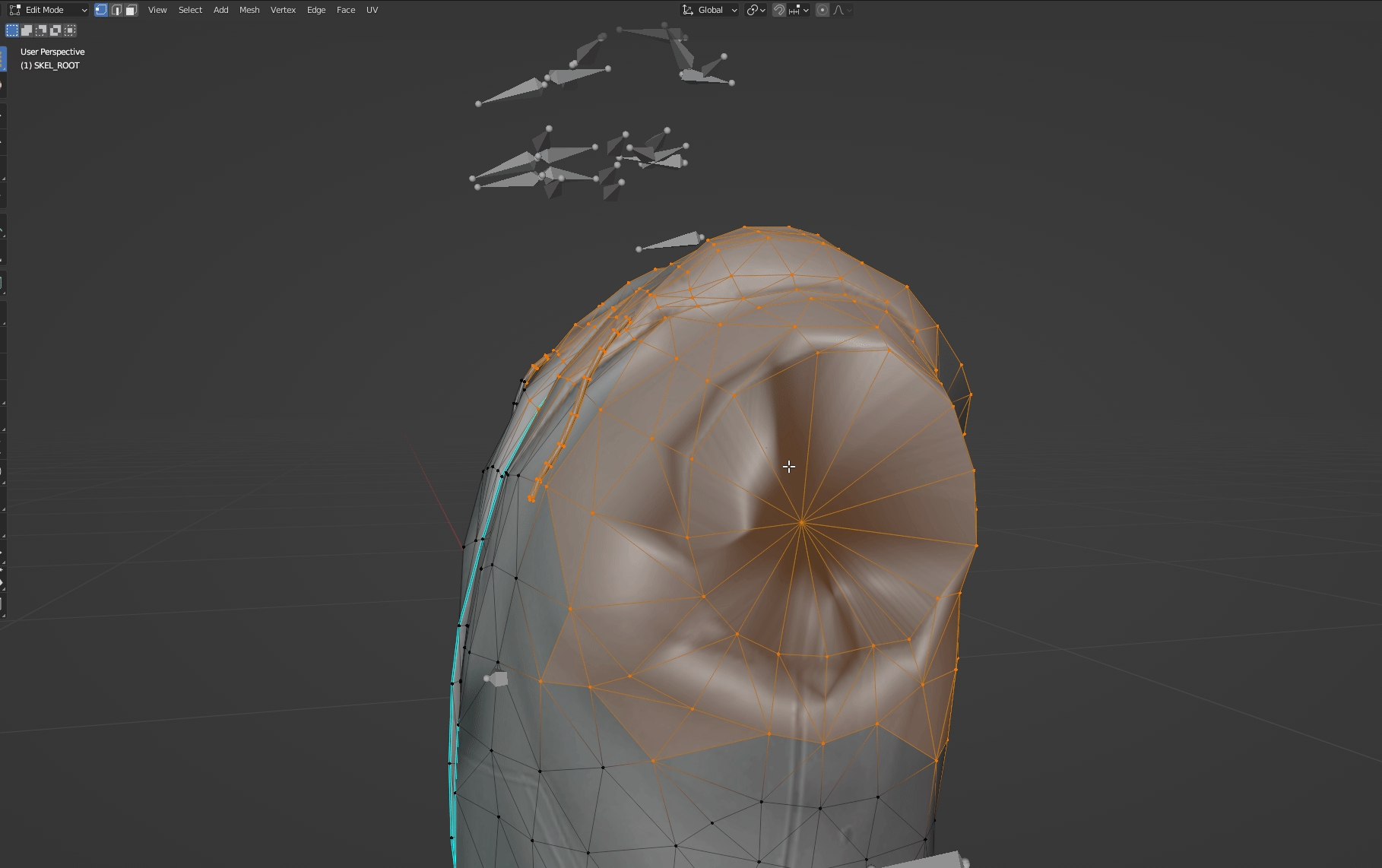Open the Edit Mode dropdown
Viewport: 1382px width, 868px height.
pos(49,10)
